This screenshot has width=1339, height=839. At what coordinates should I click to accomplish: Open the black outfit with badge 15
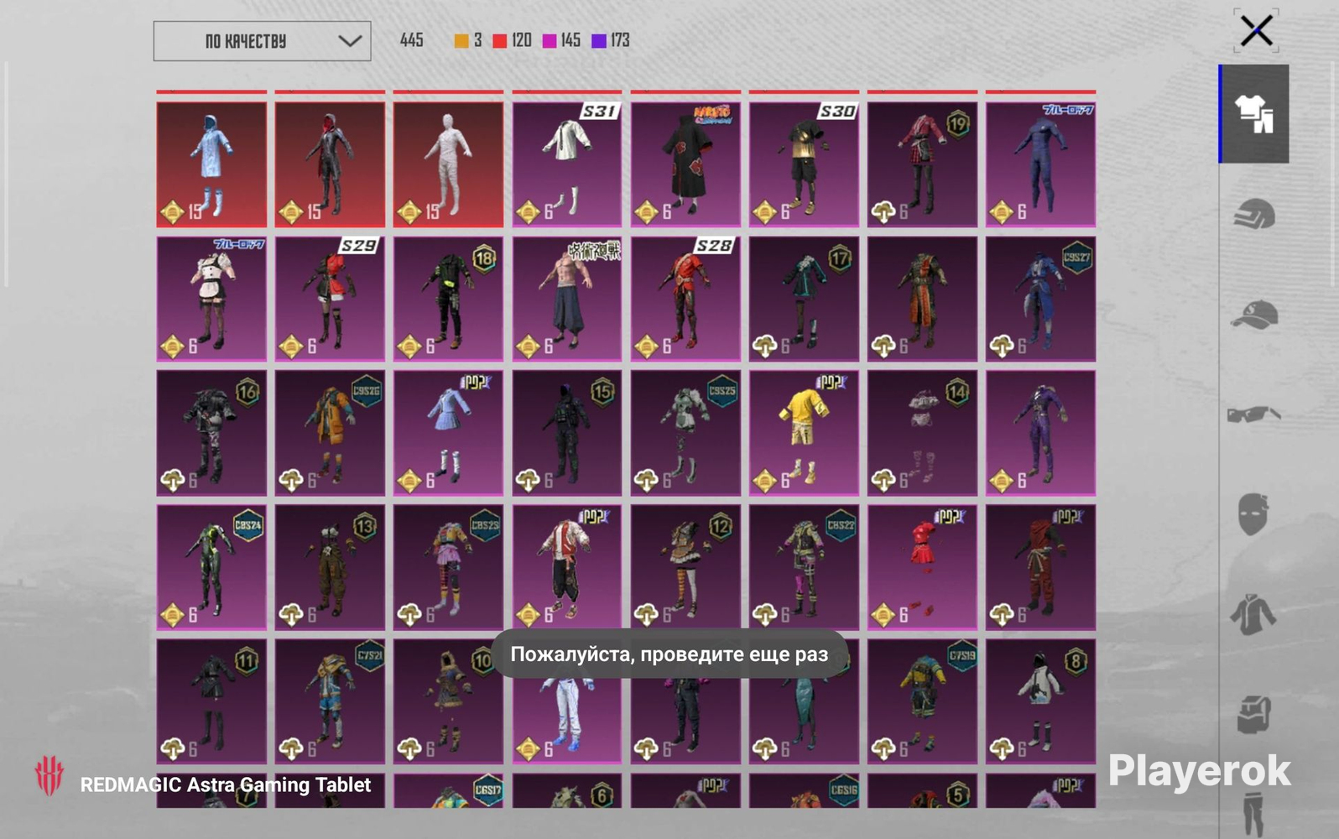click(567, 433)
